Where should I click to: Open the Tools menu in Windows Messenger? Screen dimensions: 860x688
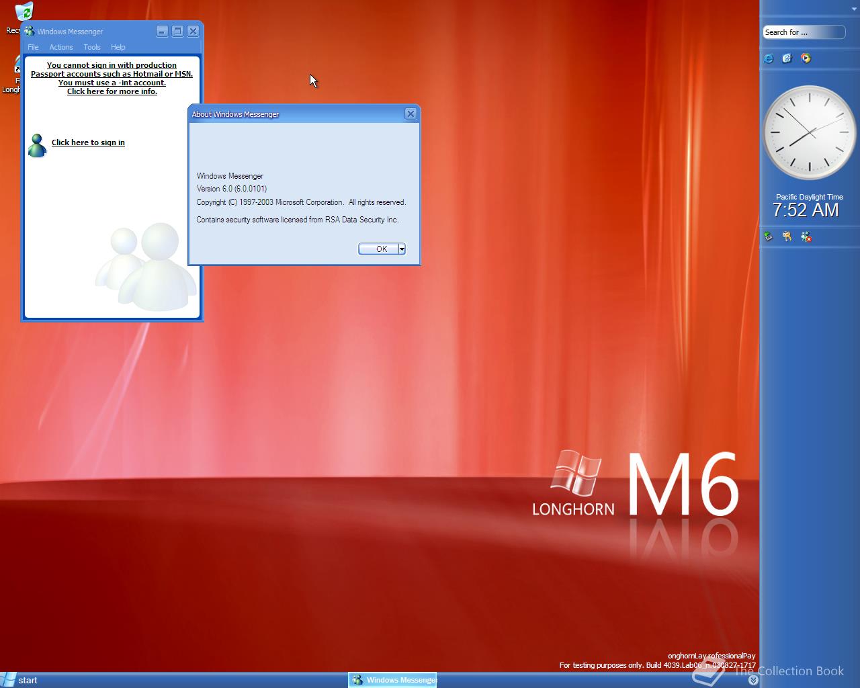[92, 47]
